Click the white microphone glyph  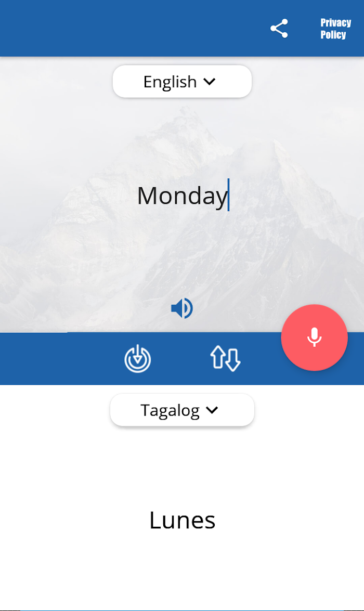click(314, 337)
